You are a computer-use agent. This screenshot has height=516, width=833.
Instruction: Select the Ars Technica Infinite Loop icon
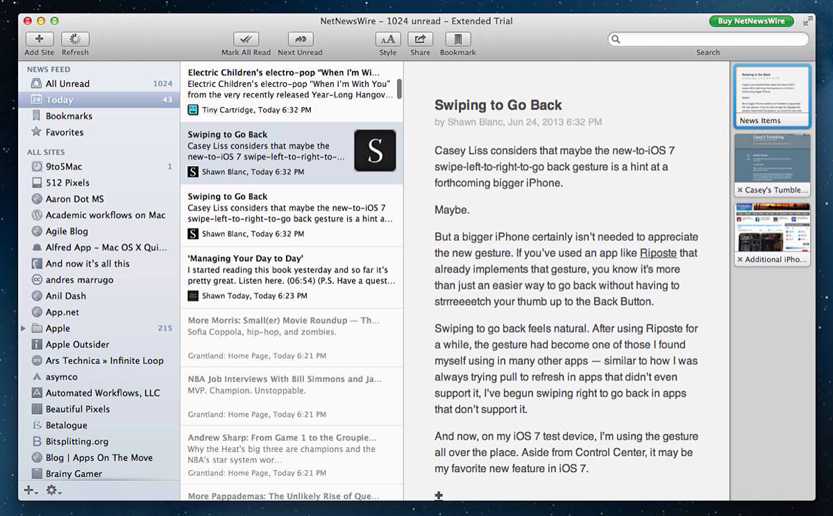(x=37, y=360)
